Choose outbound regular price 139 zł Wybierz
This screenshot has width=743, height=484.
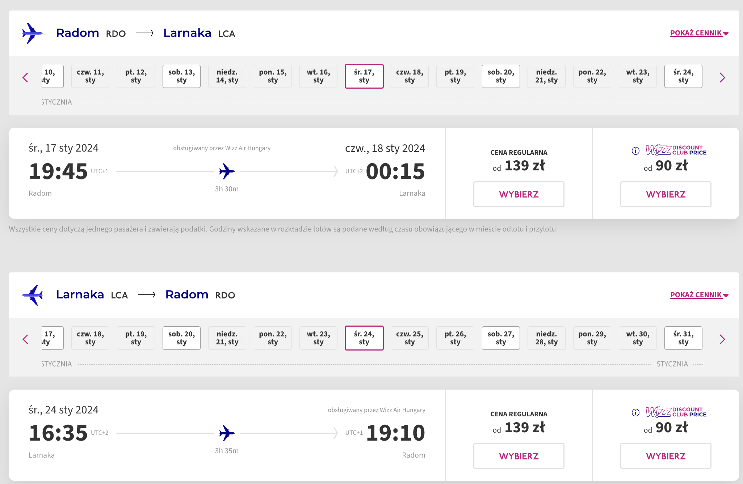tap(519, 194)
